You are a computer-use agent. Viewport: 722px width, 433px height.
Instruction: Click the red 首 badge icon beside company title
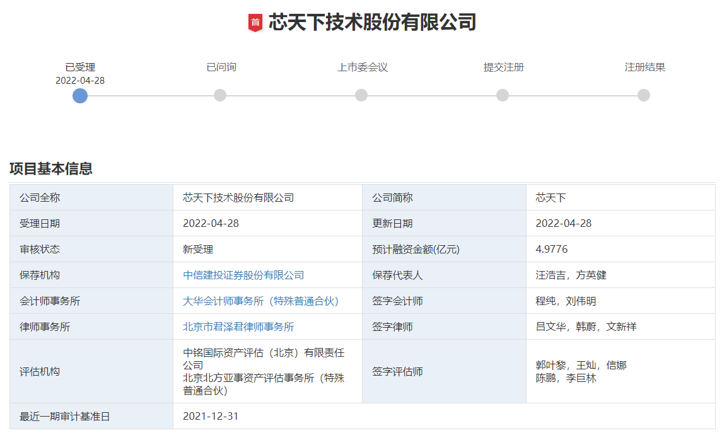(x=255, y=23)
